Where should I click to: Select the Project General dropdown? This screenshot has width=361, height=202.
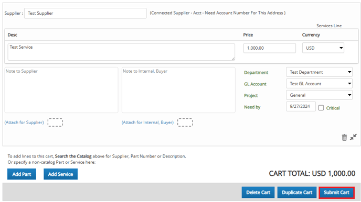[x=319, y=95]
